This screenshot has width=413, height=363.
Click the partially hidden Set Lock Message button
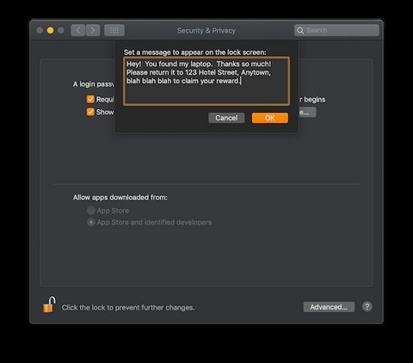tap(307, 112)
